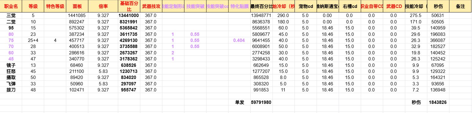
Task: Click the 镜子 skill name cell
Action: click(11, 65)
